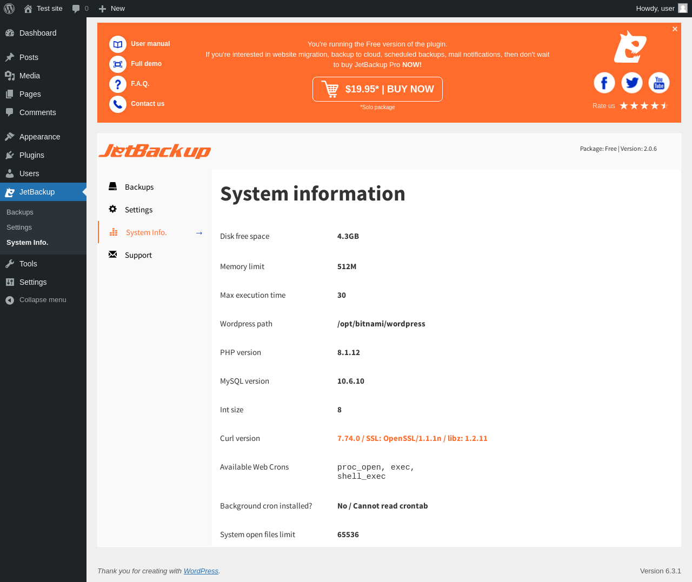Open Backups submenu under JetBackup sidebar

click(20, 212)
